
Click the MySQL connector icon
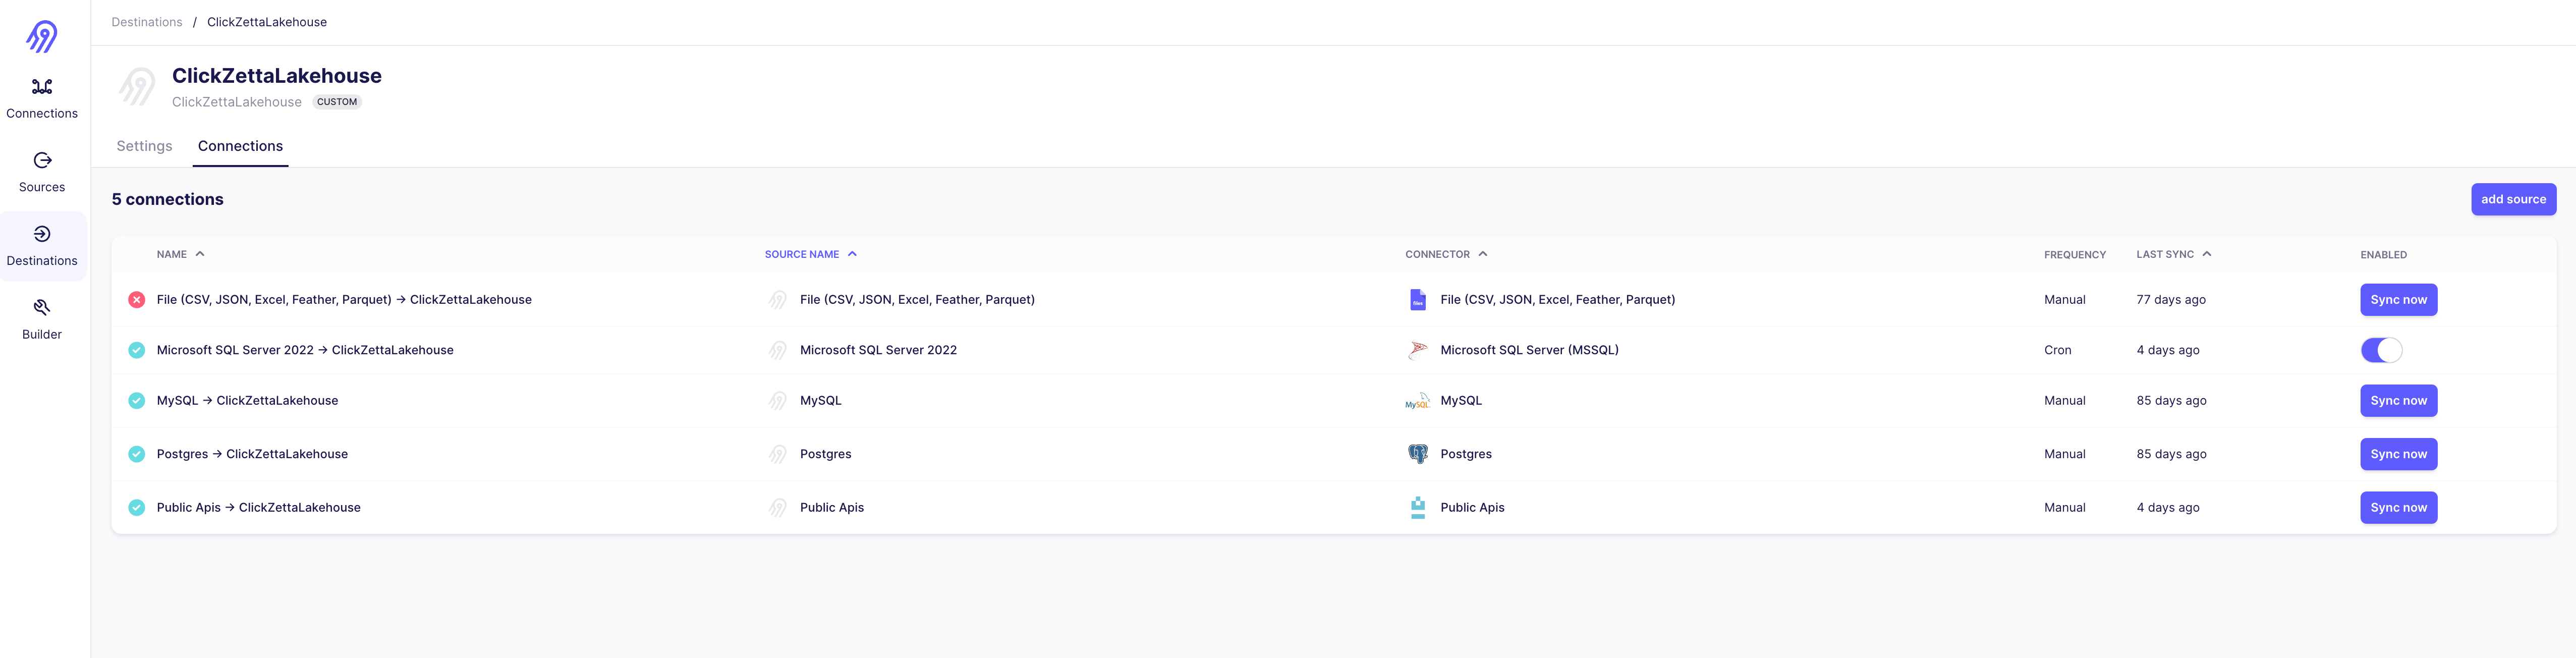tap(1417, 400)
